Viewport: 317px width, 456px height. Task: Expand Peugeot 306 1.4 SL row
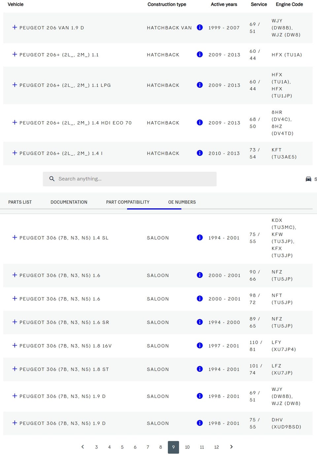(15, 237)
